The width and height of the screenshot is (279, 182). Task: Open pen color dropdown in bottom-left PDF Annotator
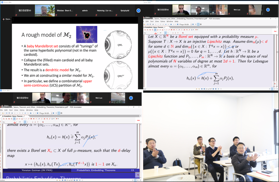[x=16, y=122]
